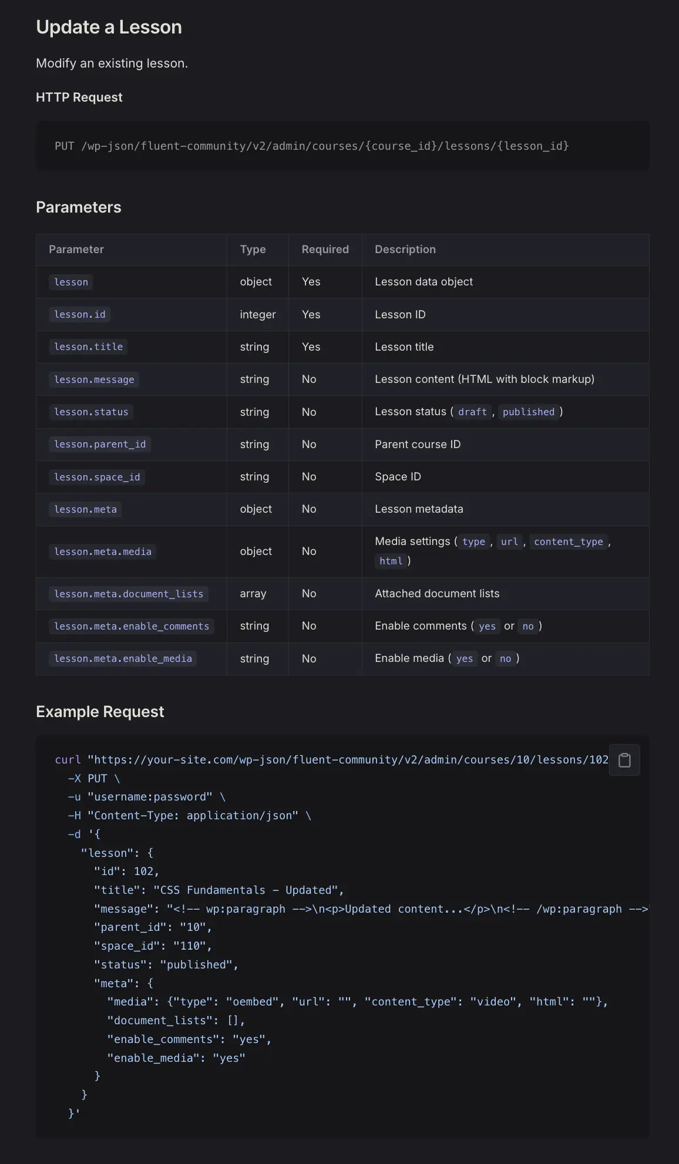
Task: Copy the example request code
Action: 624,760
